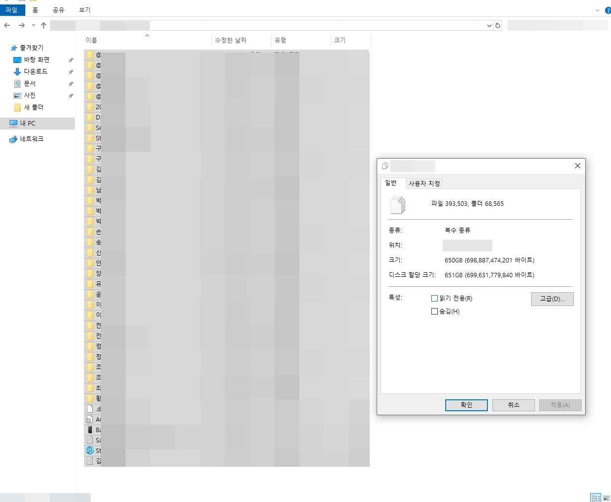Open the 보기 ribbon tab
611x502 pixels.
(85, 10)
